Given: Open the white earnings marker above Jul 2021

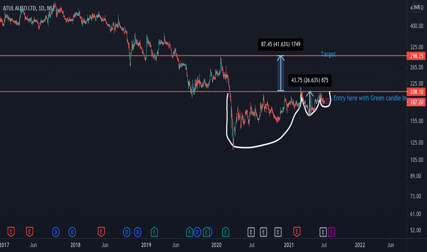Looking at the screenshot, I should (x=323, y=232).
